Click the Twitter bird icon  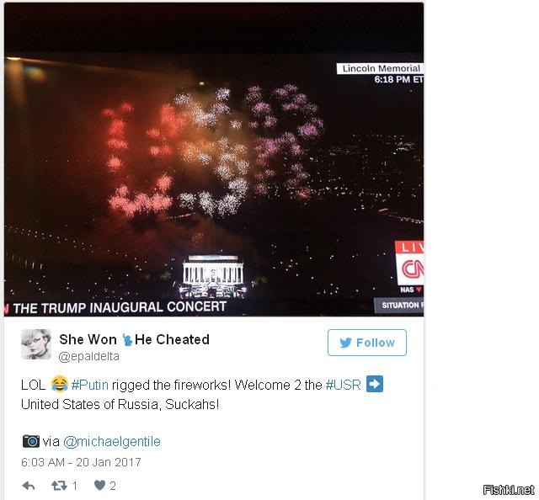345,343
